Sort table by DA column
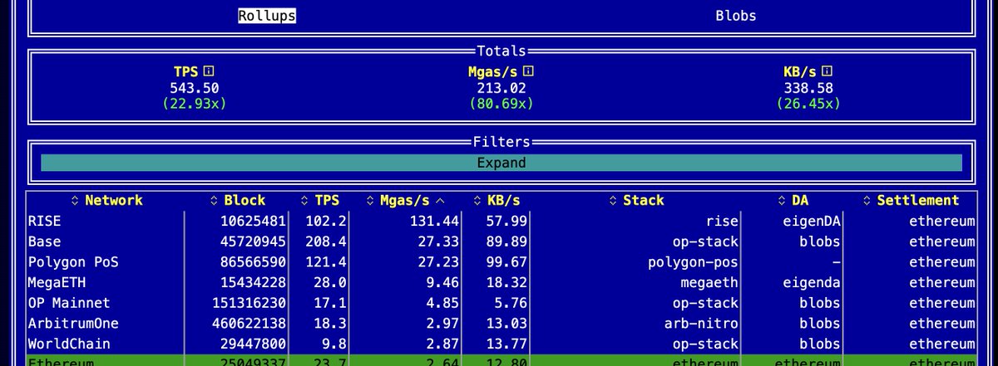The width and height of the screenshot is (998, 366). click(794, 200)
